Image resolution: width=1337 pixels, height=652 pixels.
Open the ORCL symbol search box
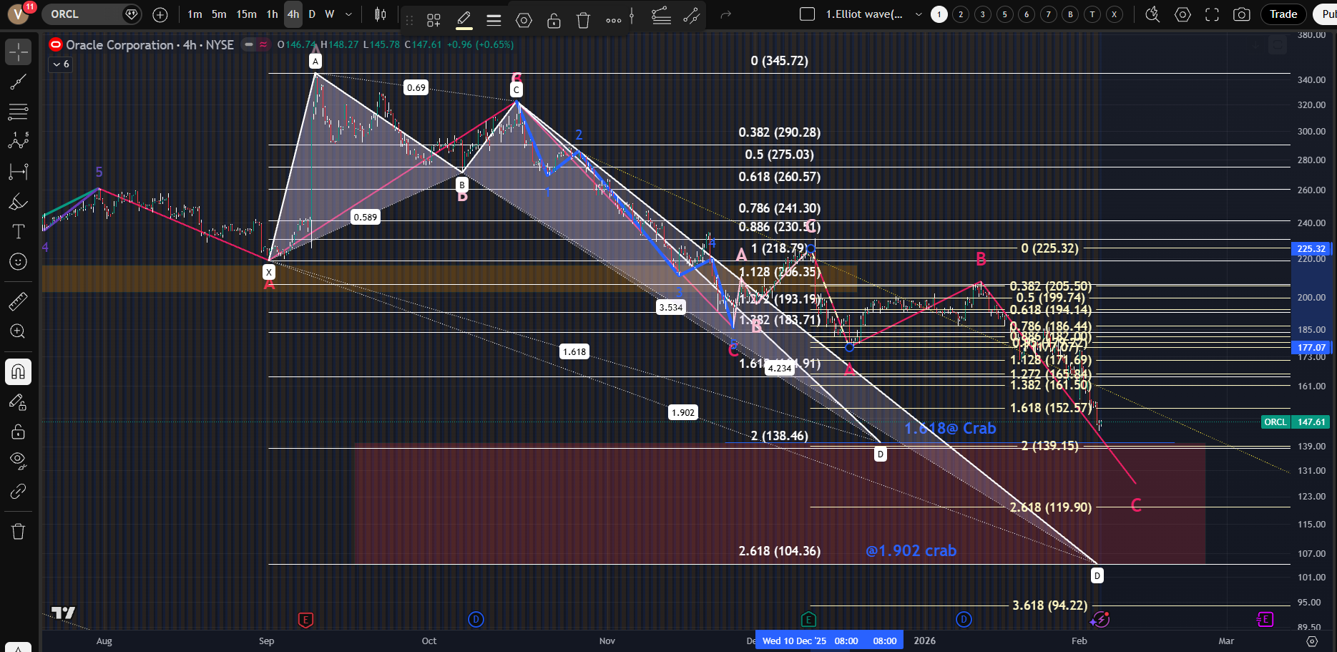click(x=82, y=14)
